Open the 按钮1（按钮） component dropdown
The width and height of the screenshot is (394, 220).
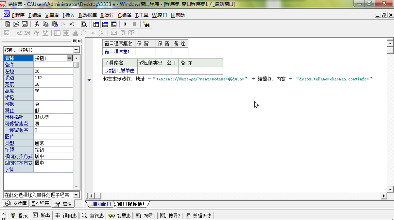tap(76, 50)
